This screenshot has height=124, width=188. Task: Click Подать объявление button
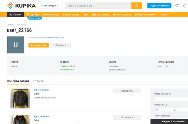(159, 6)
